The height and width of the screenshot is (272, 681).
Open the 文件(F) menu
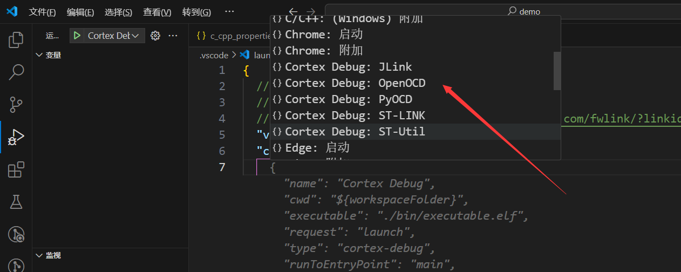(42, 12)
